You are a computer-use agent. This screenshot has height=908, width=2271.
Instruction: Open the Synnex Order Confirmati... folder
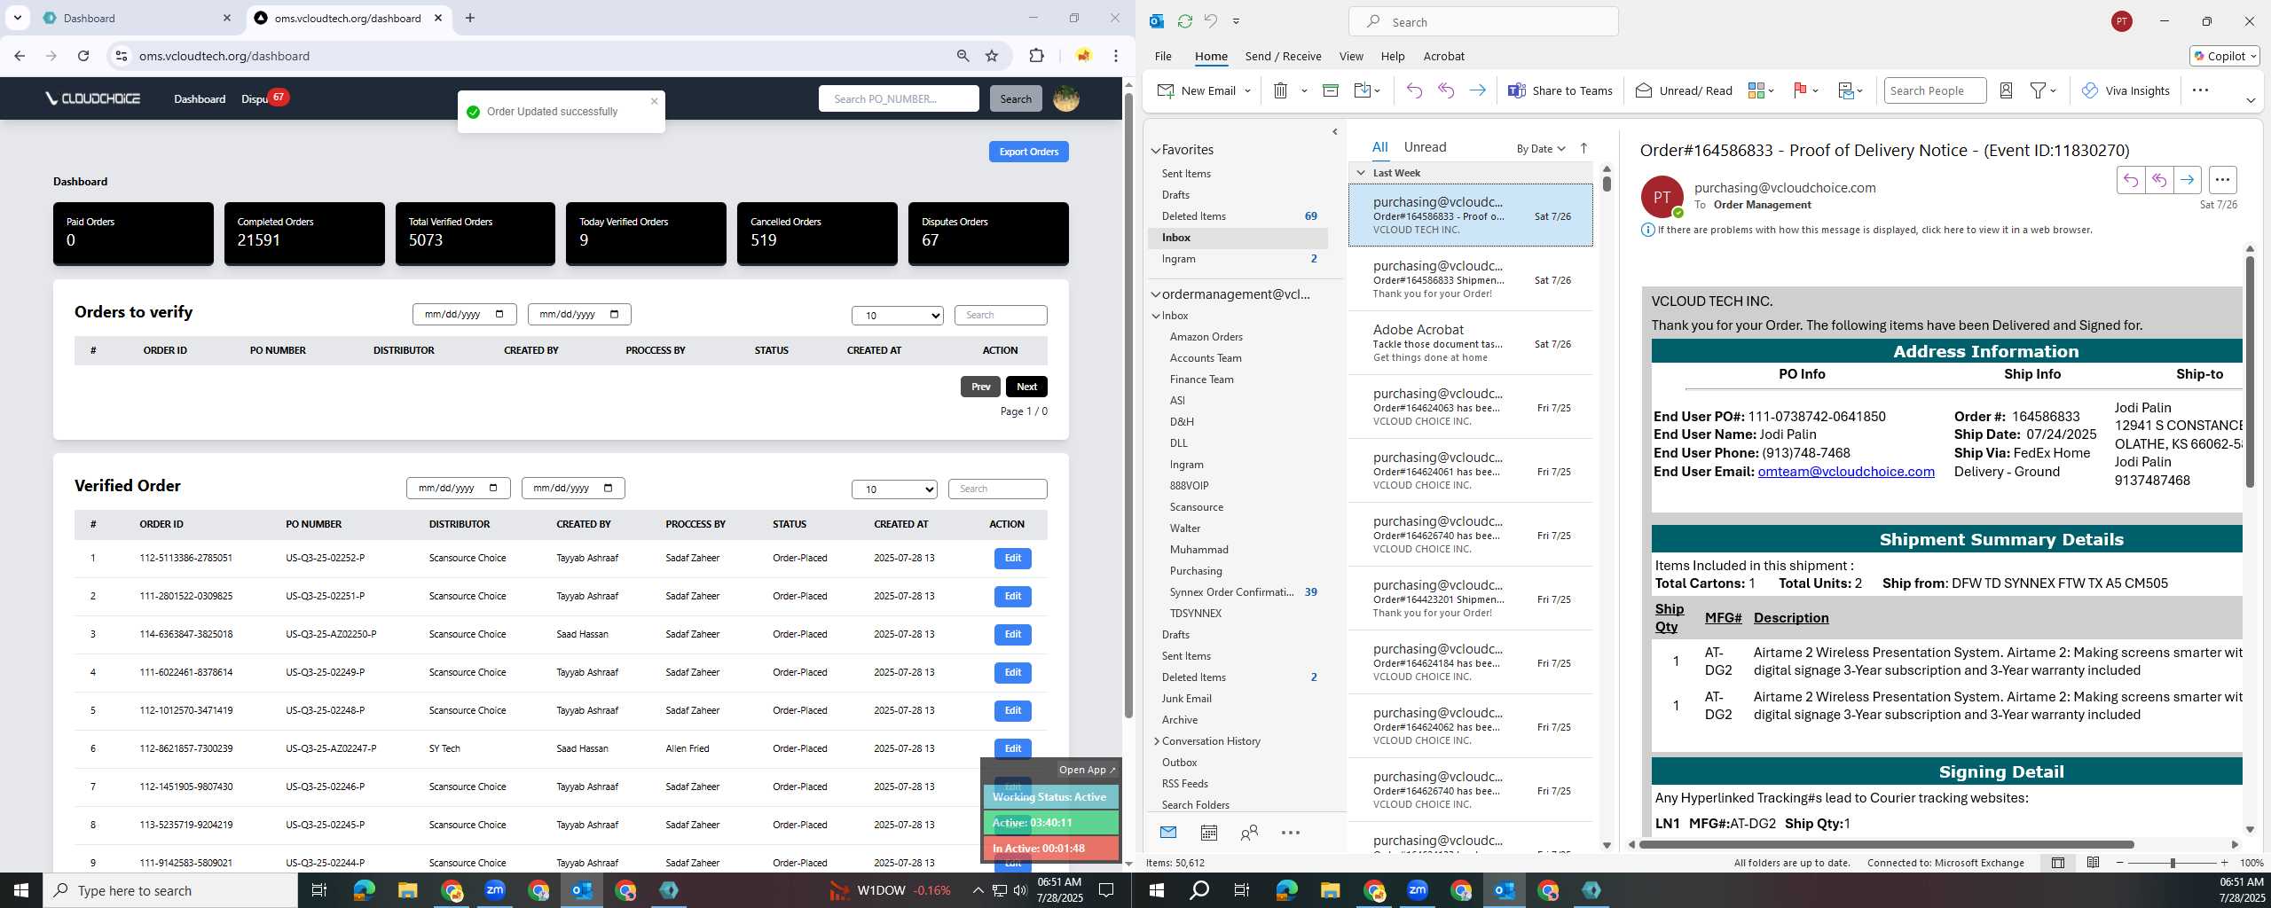[1230, 592]
